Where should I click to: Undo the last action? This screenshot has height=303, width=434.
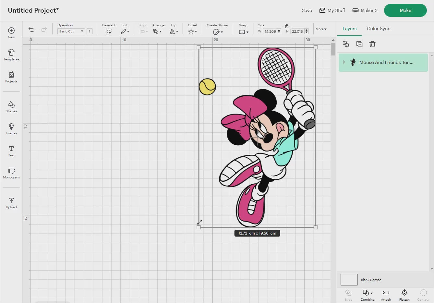(31, 30)
